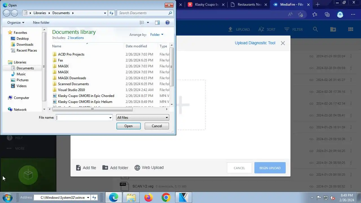Switch to Restaurants Near browser tab
361x203 pixels.
tap(249, 5)
